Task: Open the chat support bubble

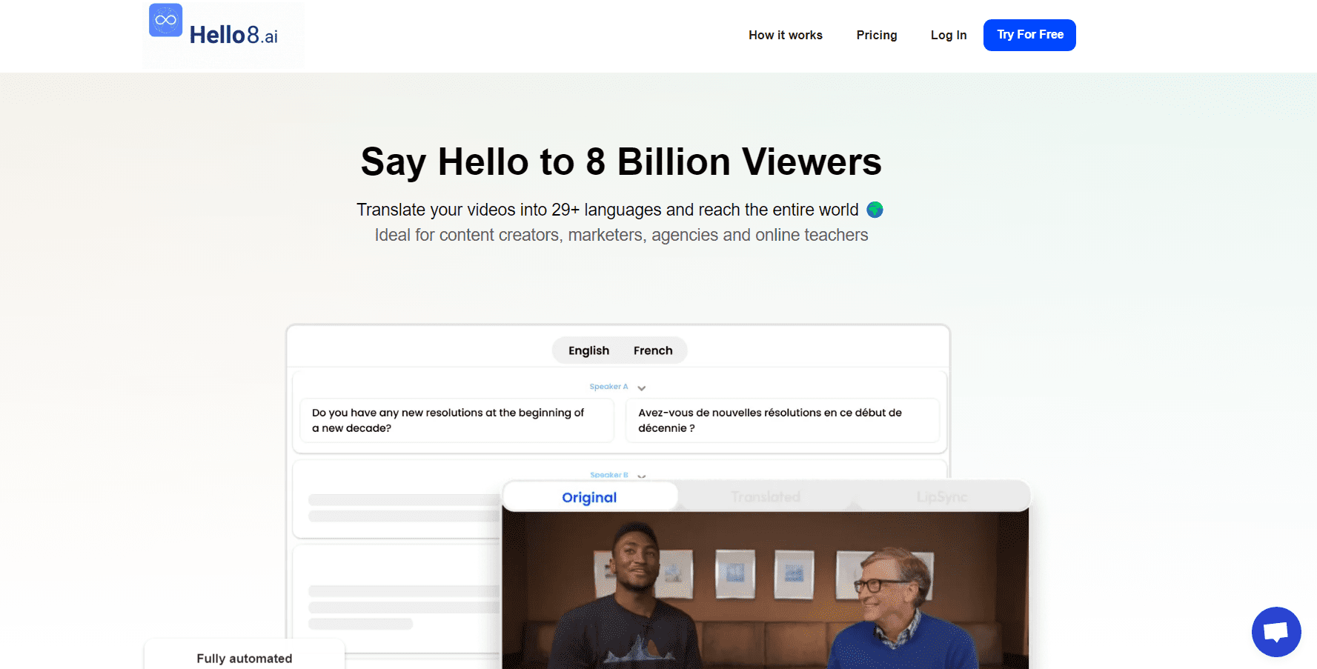Action: tap(1275, 631)
